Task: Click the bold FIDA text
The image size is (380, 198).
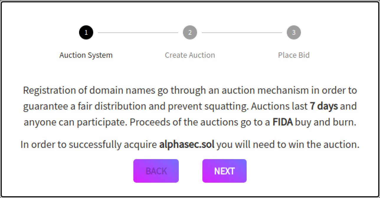Action: pyautogui.click(x=284, y=122)
